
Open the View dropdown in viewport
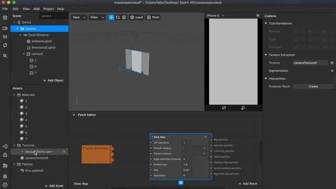coord(79,17)
